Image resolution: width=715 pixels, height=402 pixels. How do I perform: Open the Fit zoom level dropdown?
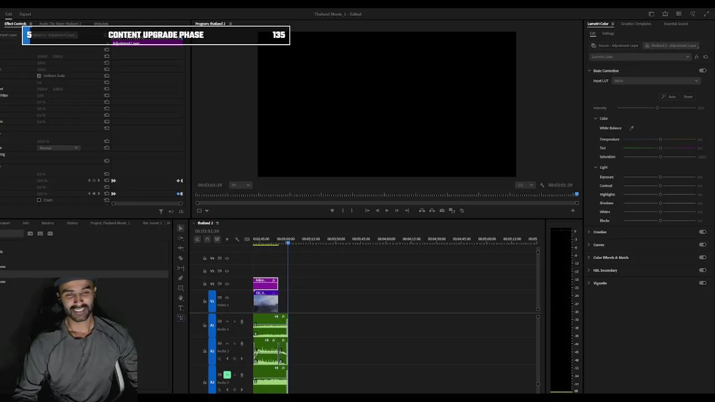[x=241, y=185]
